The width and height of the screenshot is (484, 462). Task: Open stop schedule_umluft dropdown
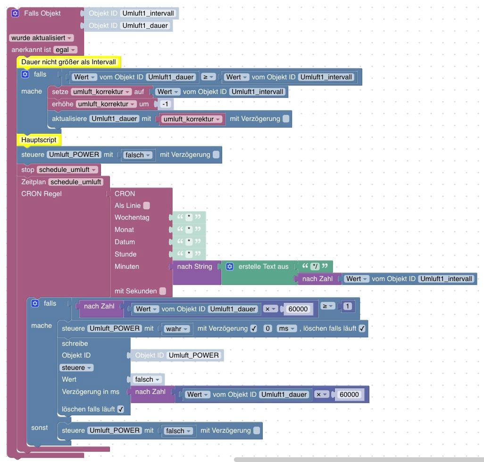coord(67,170)
